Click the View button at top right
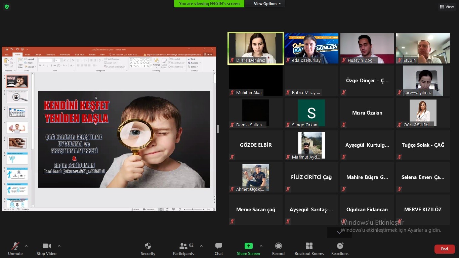The height and width of the screenshot is (258, 459). [x=447, y=7]
